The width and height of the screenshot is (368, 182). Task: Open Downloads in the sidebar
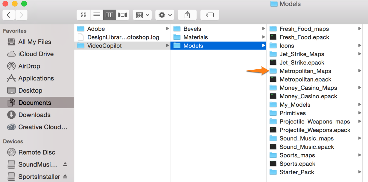34,115
